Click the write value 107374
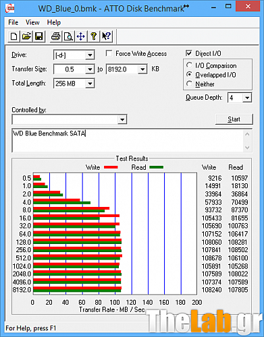Viewport: 264px width, 337px height. pyautogui.click(x=212, y=282)
